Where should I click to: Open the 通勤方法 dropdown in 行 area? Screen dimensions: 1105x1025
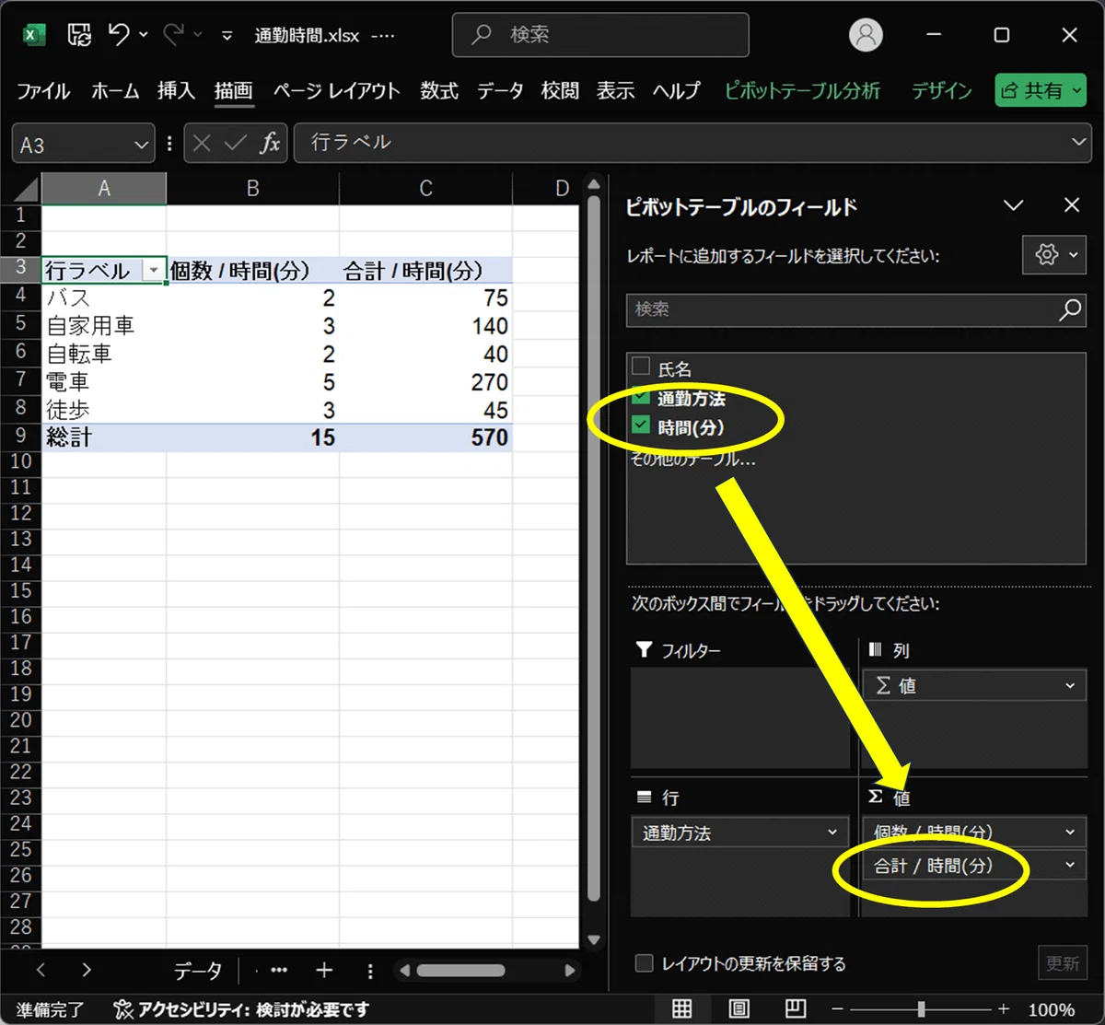pos(832,833)
